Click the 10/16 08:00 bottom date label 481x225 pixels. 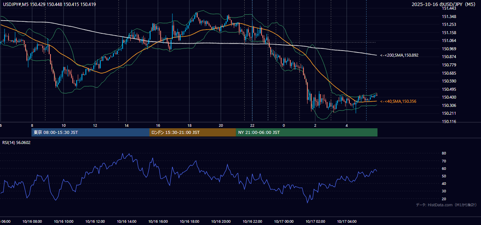click(32, 222)
